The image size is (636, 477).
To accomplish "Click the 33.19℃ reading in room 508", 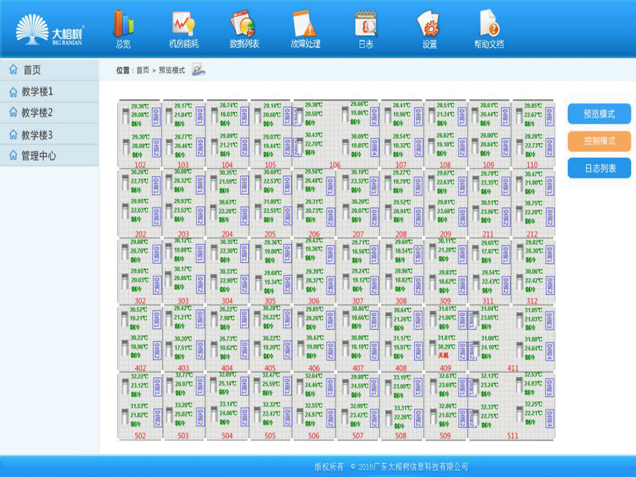I will pyautogui.click(x=402, y=377).
